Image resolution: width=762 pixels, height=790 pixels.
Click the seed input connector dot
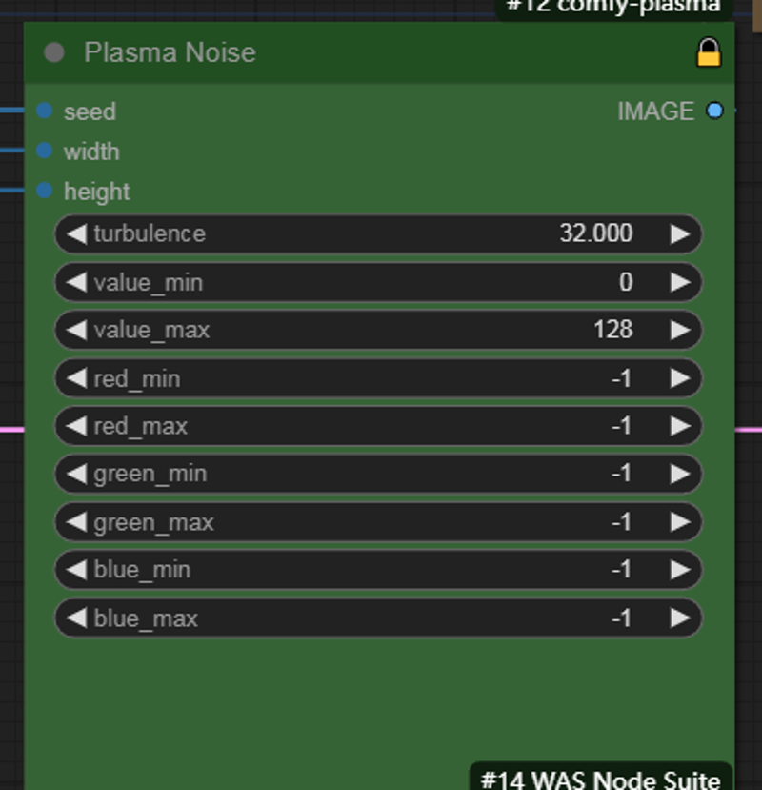point(45,111)
